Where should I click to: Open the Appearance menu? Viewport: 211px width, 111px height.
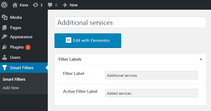21,37
